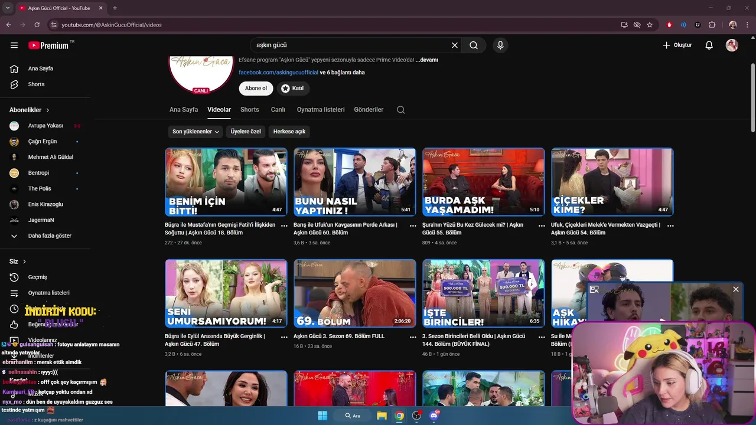Switch to channel Shorts tab
The width and height of the screenshot is (756, 425).
250,110
